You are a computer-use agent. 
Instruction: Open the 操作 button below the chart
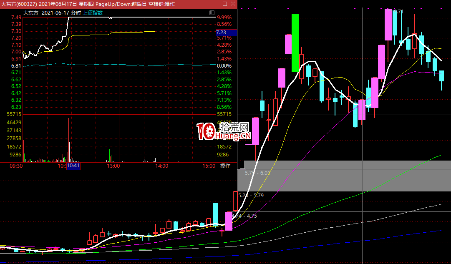pos(225,166)
